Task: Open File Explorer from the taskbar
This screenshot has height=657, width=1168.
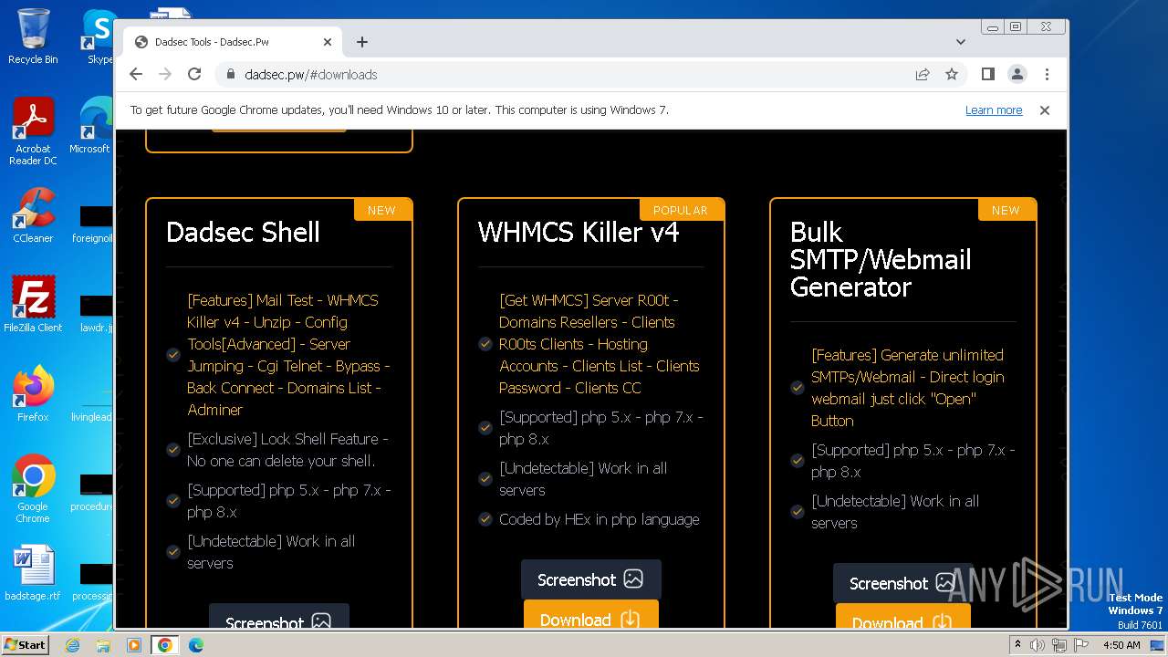Action: 103,645
